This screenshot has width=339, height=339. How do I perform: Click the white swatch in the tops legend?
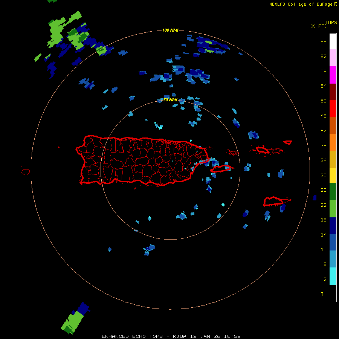click(333, 41)
